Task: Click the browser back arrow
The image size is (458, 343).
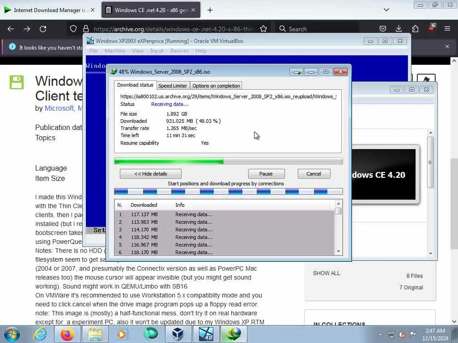Action: [11, 29]
